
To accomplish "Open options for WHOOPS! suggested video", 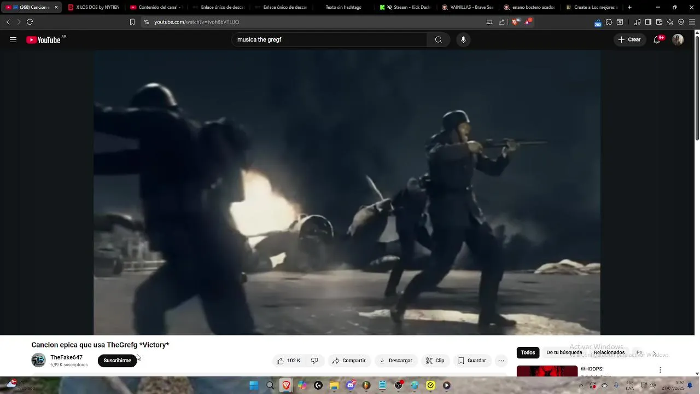I will [660, 370].
